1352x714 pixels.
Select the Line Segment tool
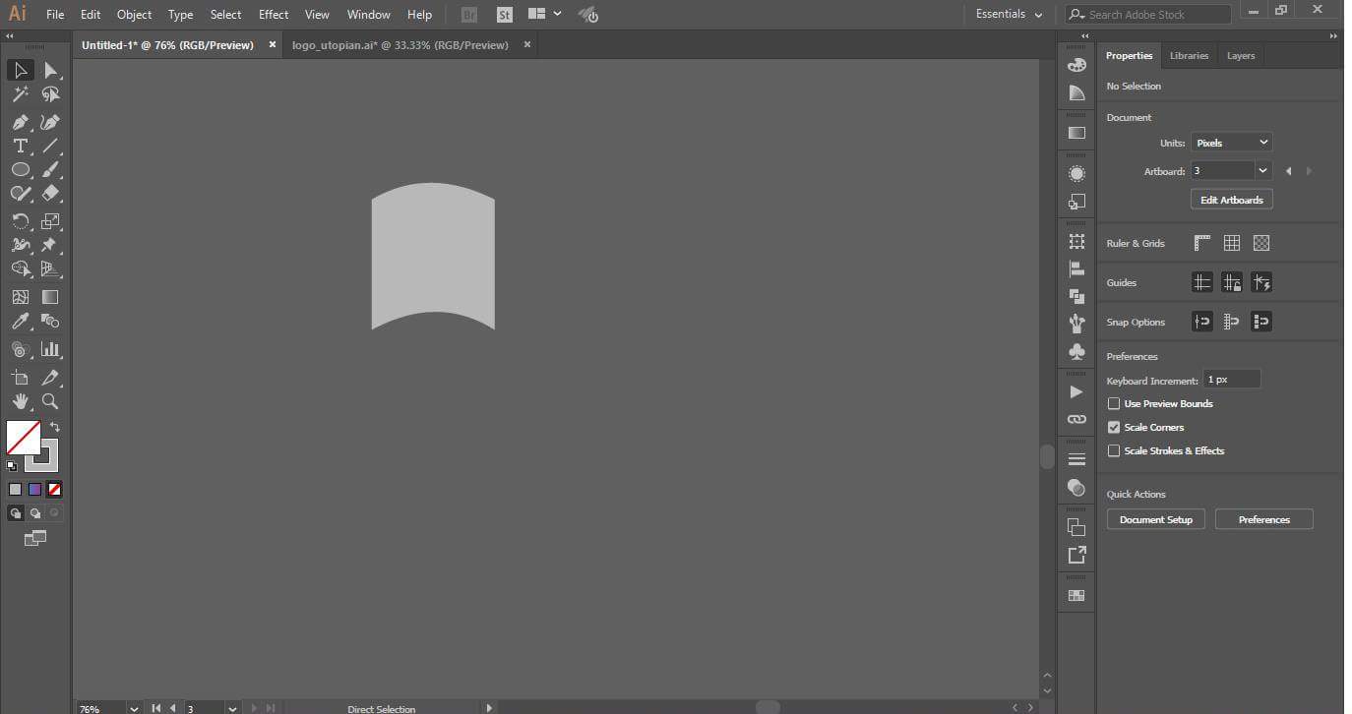click(x=50, y=146)
